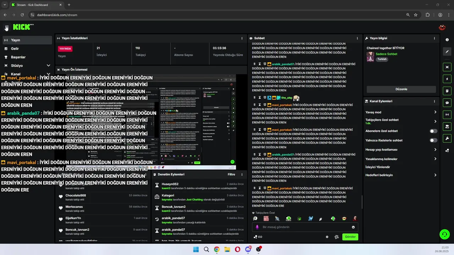Screen dimensions: 454x255
Task: Open the profile avatar at top right
Action: [x=442, y=27]
